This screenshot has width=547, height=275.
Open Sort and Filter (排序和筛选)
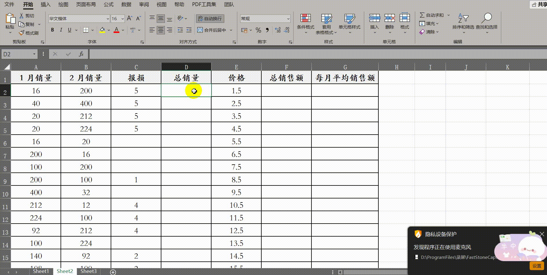[x=463, y=24]
